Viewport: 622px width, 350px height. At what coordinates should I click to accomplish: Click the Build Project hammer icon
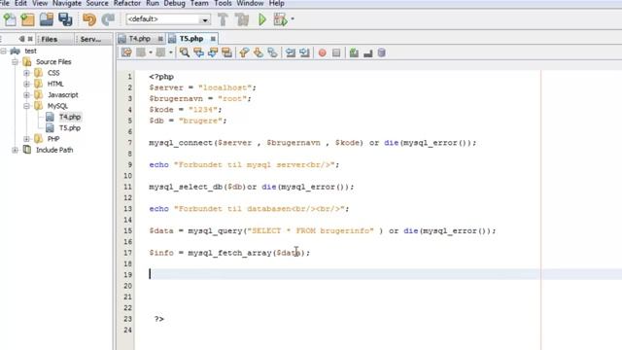[223, 19]
